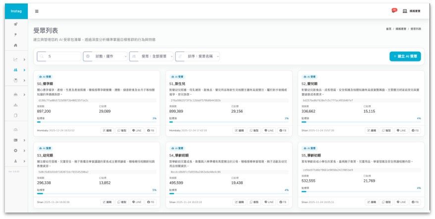The height and width of the screenshot is (219, 435).
Task: Click LINE button on S0_懷孕期 card
Action: click(x=137, y=130)
